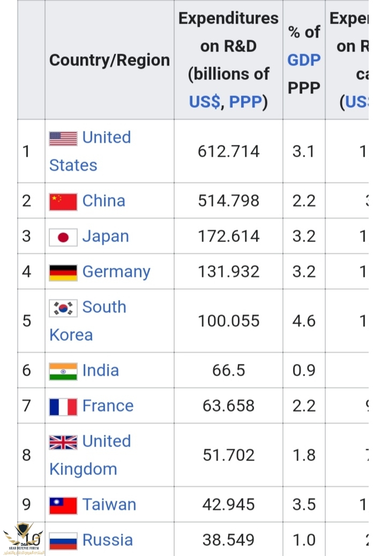Follow the Taiwan country link

coord(109,504)
